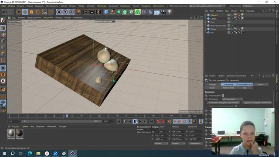Open the MoGraph menu
Image resolution: width=279 pixels, height=157 pixels.
(91, 6)
